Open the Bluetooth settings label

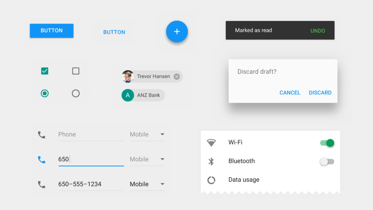coord(242,161)
